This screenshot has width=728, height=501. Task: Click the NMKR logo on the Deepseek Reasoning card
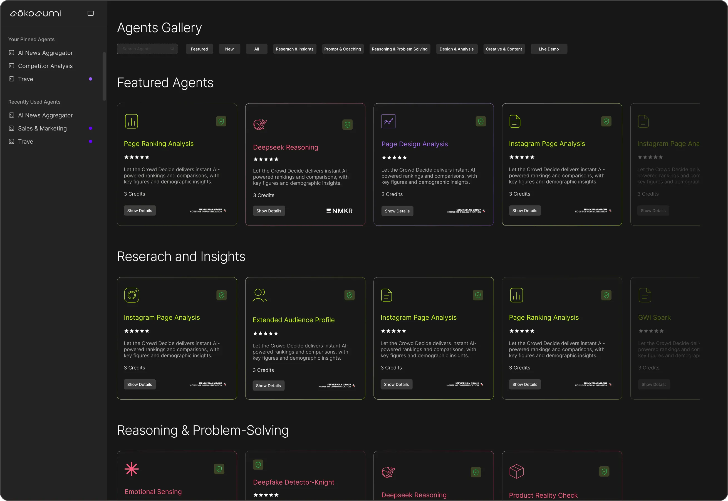click(340, 211)
